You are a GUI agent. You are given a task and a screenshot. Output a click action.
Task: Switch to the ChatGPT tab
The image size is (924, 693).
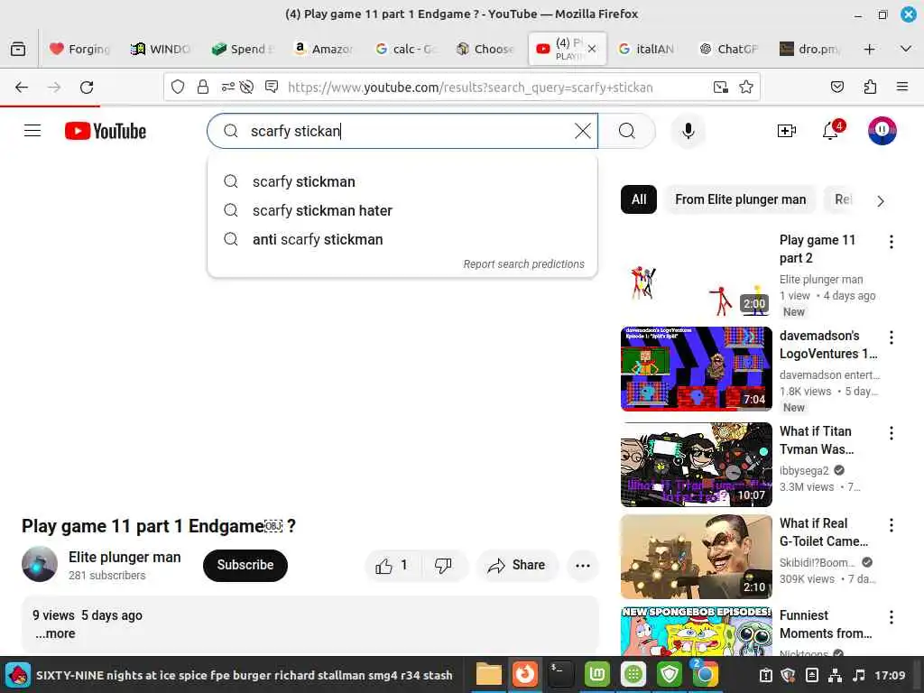tap(728, 49)
